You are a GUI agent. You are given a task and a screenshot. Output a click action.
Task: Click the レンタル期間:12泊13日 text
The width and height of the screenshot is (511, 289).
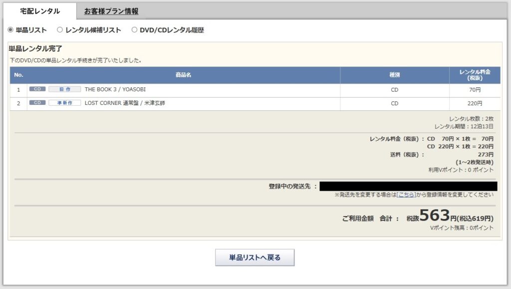pyautogui.click(x=464, y=126)
